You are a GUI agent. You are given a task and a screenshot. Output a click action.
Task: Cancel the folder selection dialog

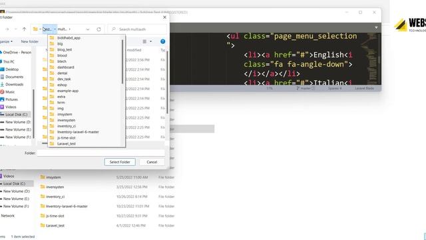pos(152,162)
